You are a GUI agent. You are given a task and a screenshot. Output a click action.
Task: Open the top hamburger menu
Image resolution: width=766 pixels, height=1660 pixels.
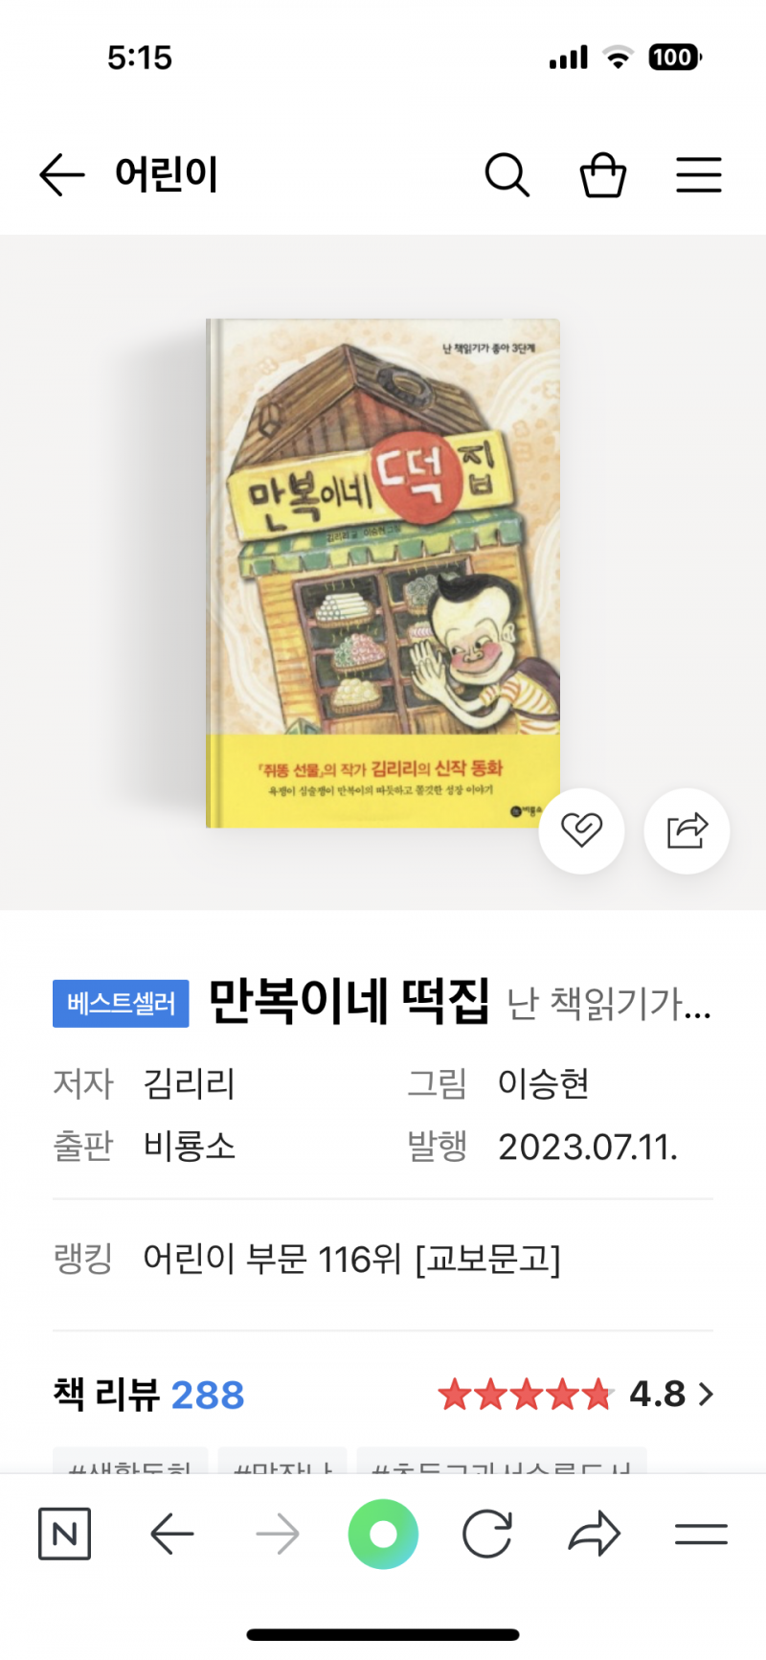699,175
